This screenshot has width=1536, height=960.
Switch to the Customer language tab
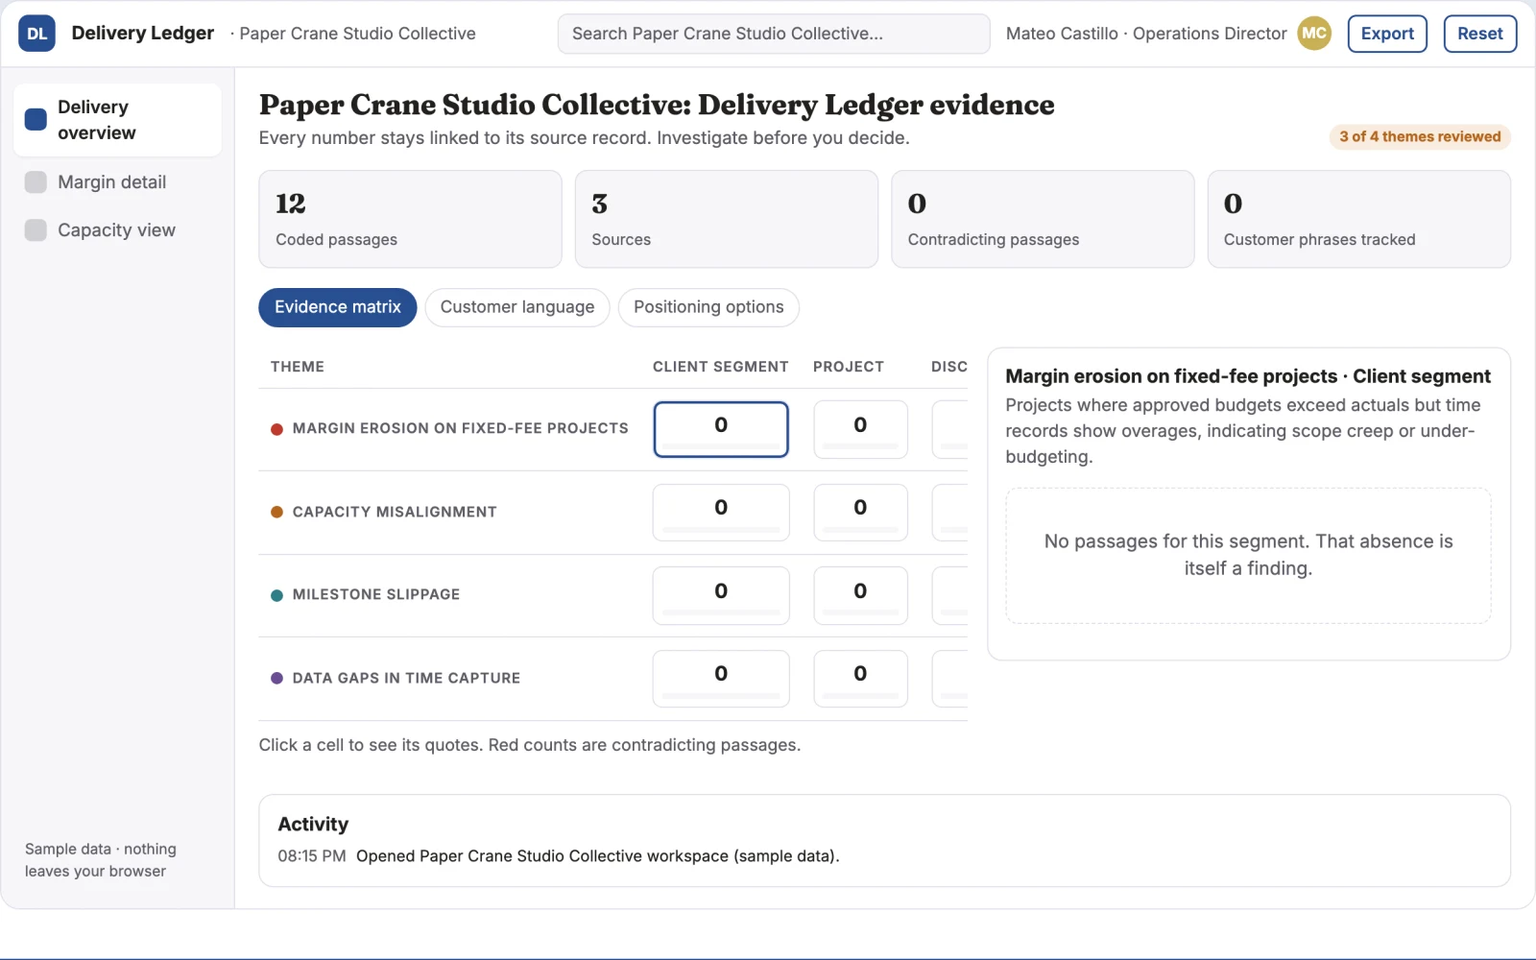(x=517, y=307)
